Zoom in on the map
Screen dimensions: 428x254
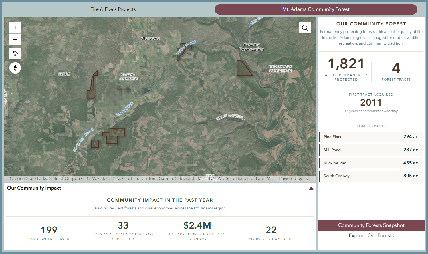15,28
